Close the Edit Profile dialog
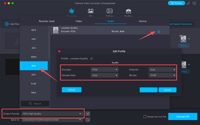 tap(59, 51)
